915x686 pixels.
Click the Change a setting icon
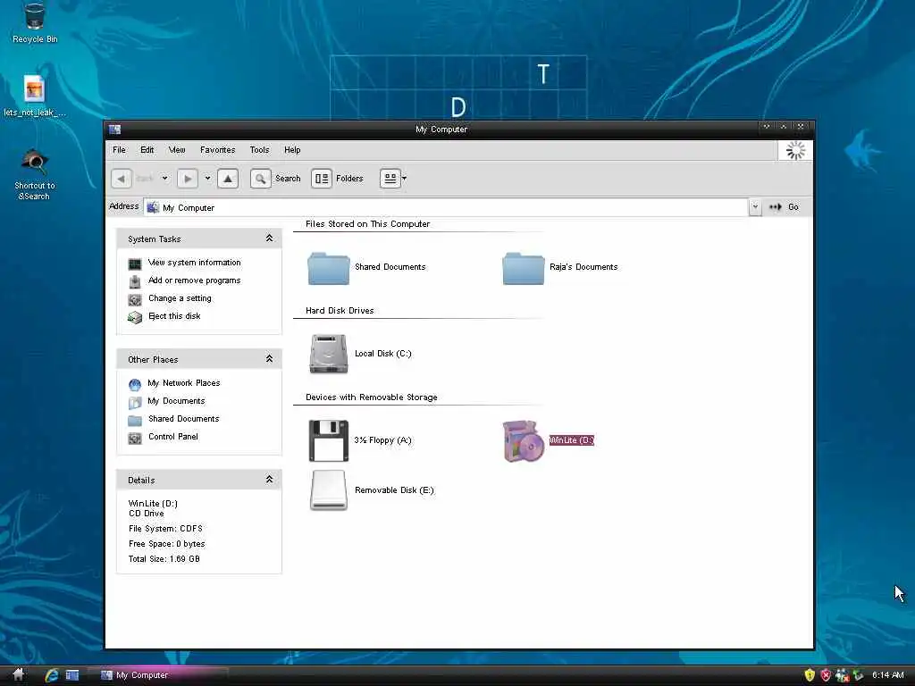(135, 300)
